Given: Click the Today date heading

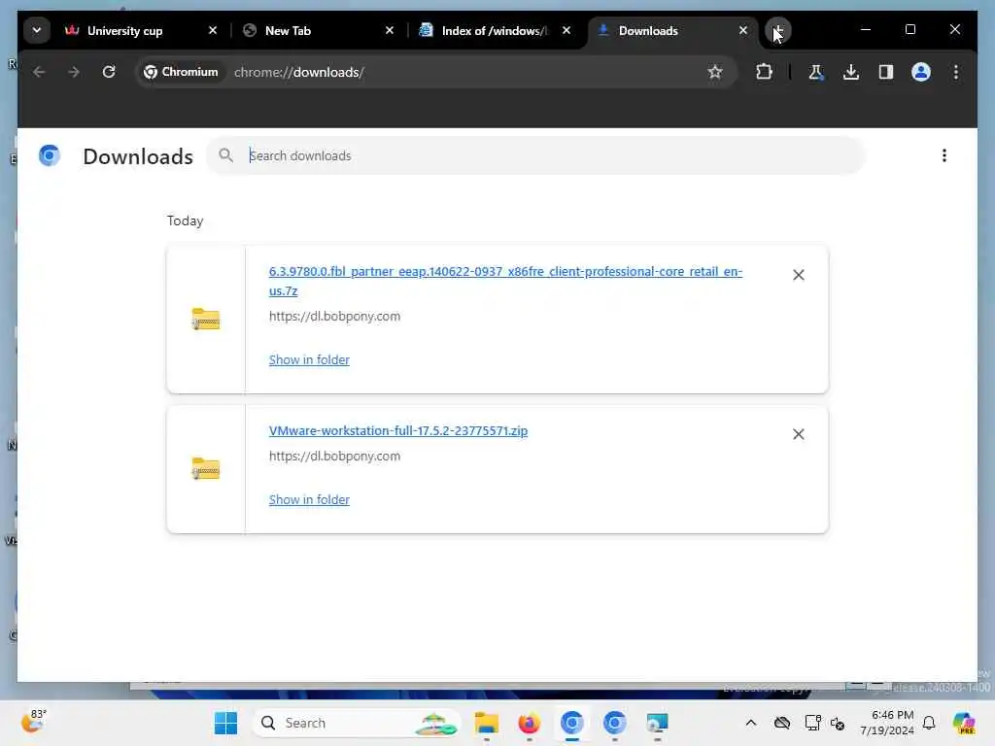Looking at the screenshot, I should (186, 220).
